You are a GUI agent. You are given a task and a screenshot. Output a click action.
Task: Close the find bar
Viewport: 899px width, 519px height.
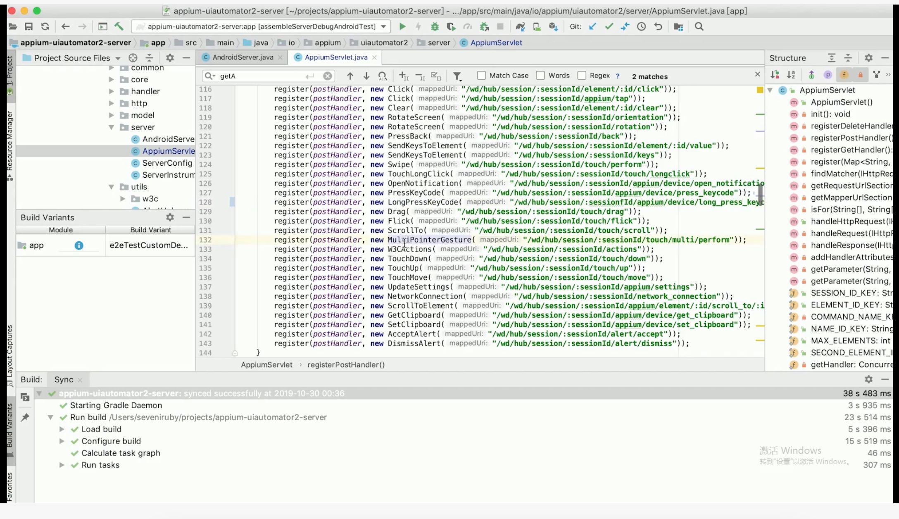757,74
